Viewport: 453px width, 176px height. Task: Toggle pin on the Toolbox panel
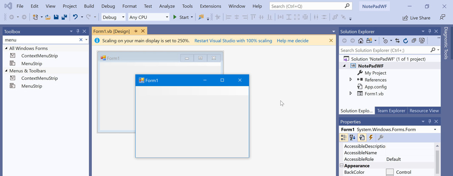pyautogui.click(x=78, y=31)
